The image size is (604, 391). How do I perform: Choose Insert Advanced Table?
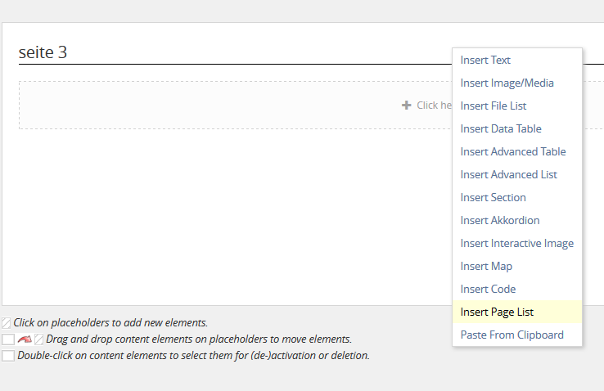(512, 151)
